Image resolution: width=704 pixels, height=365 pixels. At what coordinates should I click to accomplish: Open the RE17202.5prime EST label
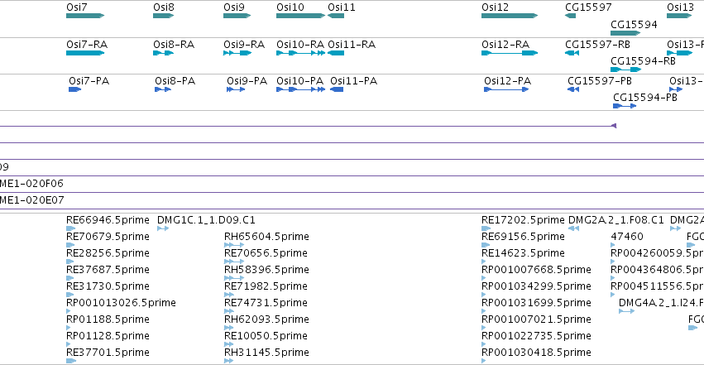523,220
